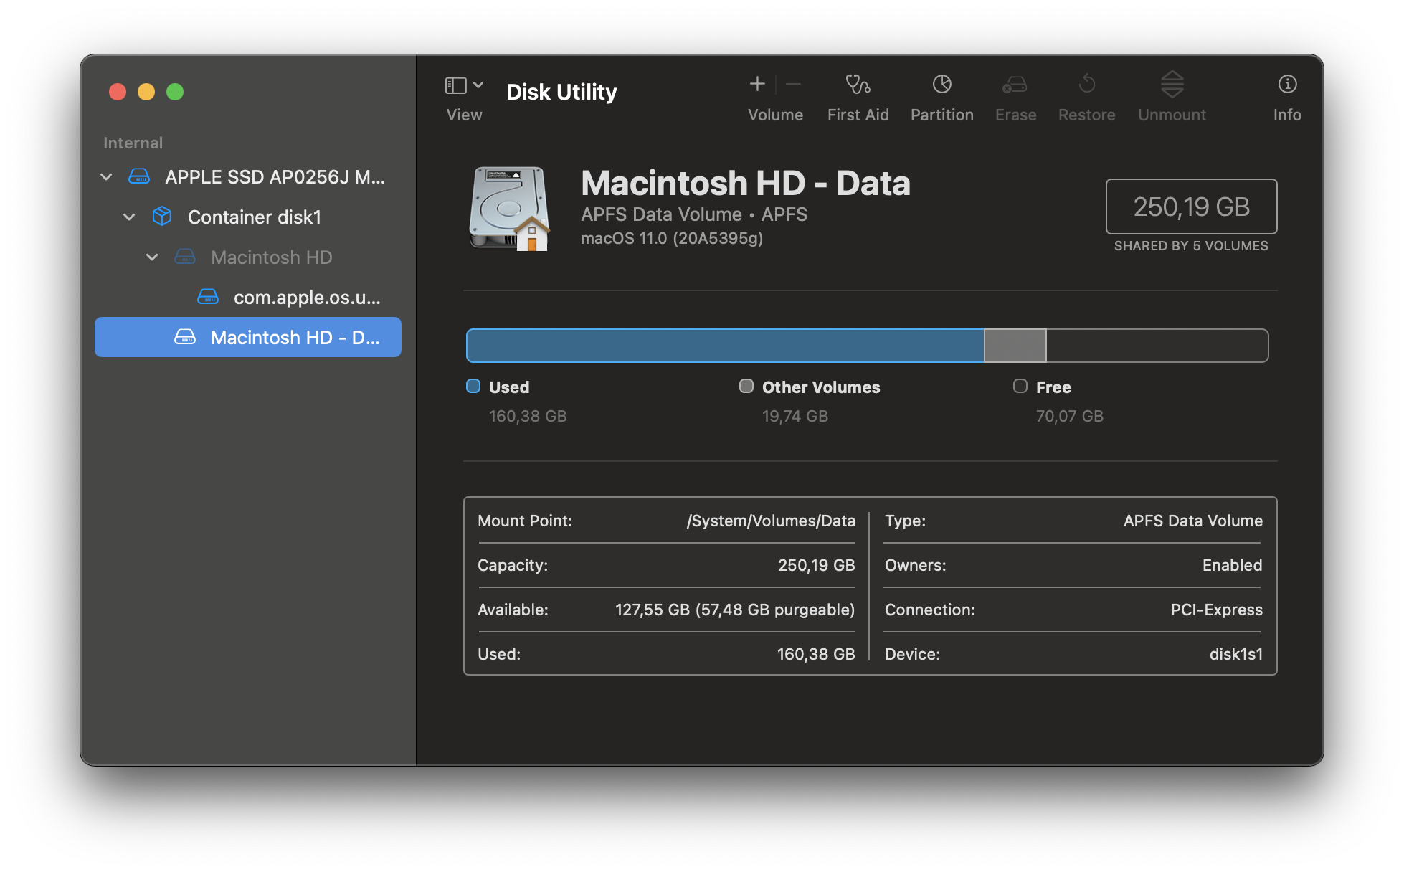This screenshot has height=872, width=1404.
Task: Click the First Aid stethoscope icon
Action: pos(858,85)
